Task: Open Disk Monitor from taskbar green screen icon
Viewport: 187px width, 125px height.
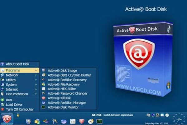Action: 99,121
